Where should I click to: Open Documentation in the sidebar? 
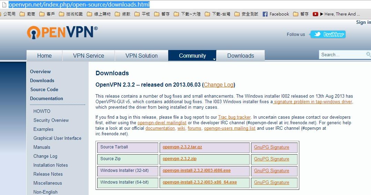click(47, 99)
